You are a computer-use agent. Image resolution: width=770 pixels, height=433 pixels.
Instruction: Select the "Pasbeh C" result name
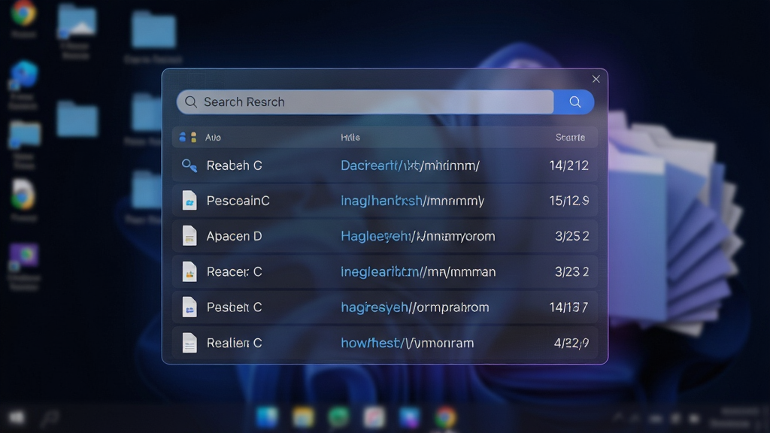(x=235, y=307)
